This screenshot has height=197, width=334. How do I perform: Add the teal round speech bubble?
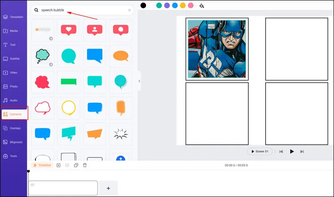[x=68, y=56]
